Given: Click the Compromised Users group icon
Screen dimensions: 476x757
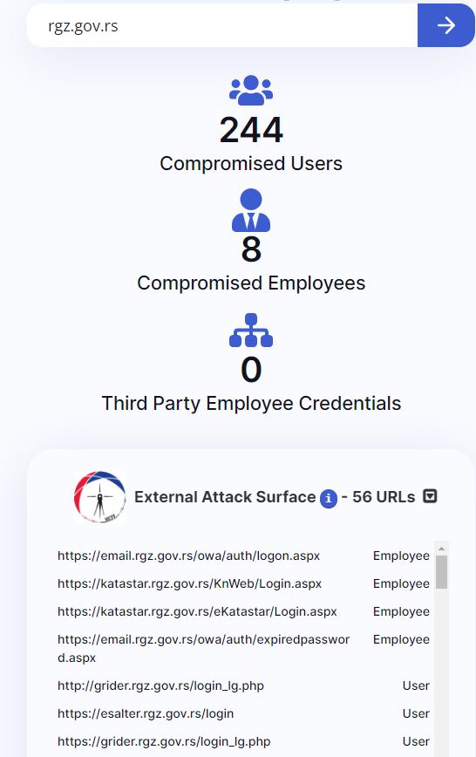Looking at the screenshot, I should pos(251,91).
